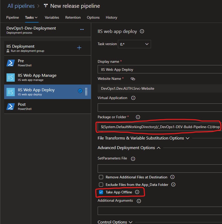Click Remove Additional Files at Destination info icon
The image size is (222, 224).
click(x=172, y=177)
